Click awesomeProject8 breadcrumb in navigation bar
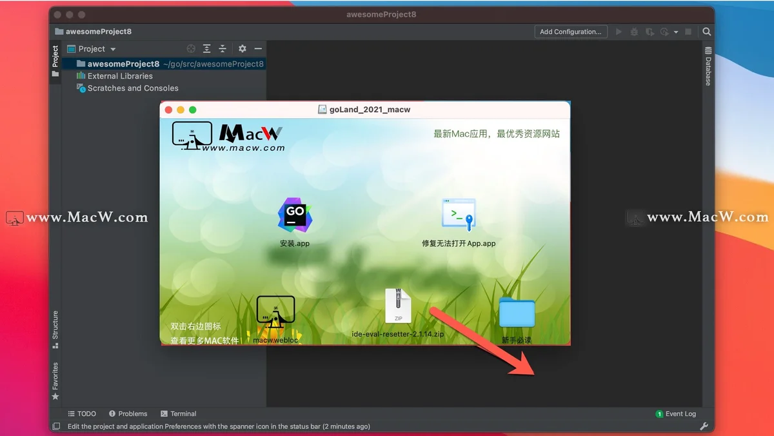Viewport: 774px width, 436px height. [93, 32]
